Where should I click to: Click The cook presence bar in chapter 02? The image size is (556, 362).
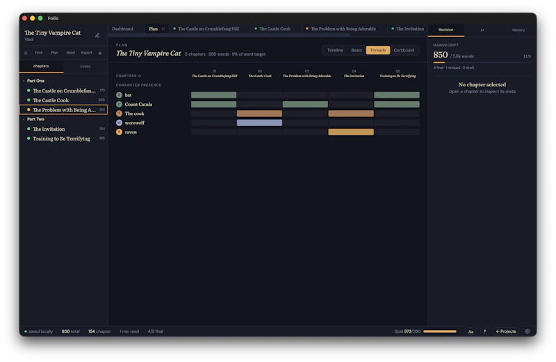coord(259,113)
